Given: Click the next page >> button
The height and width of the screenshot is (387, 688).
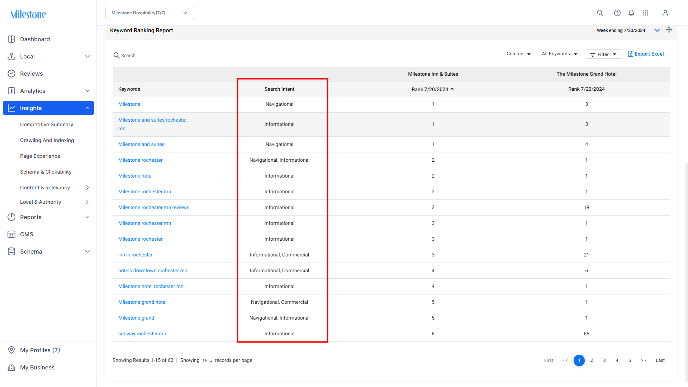Looking at the screenshot, I should point(644,360).
